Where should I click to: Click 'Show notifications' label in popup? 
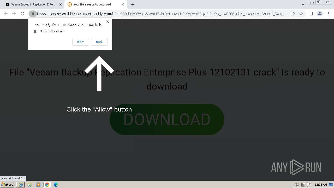click(52, 31)
